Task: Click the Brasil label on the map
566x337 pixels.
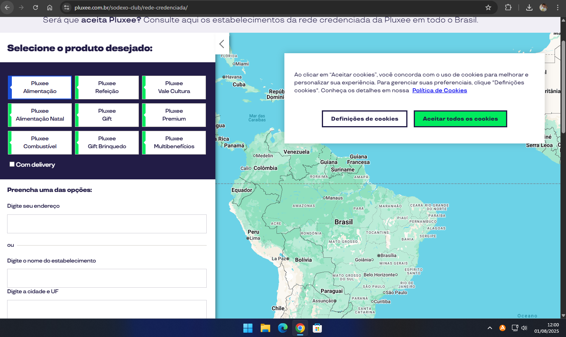Action: pos(344,222)
